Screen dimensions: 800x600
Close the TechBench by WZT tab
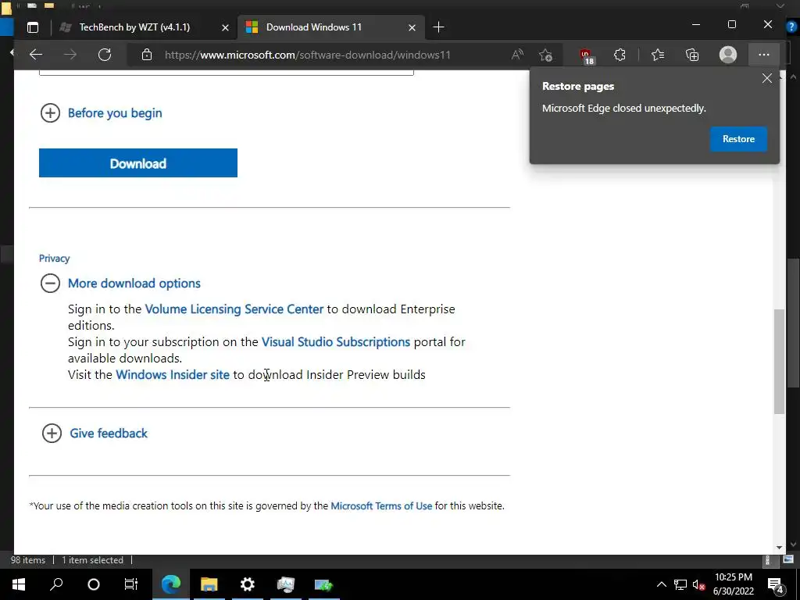coord(225,27)
